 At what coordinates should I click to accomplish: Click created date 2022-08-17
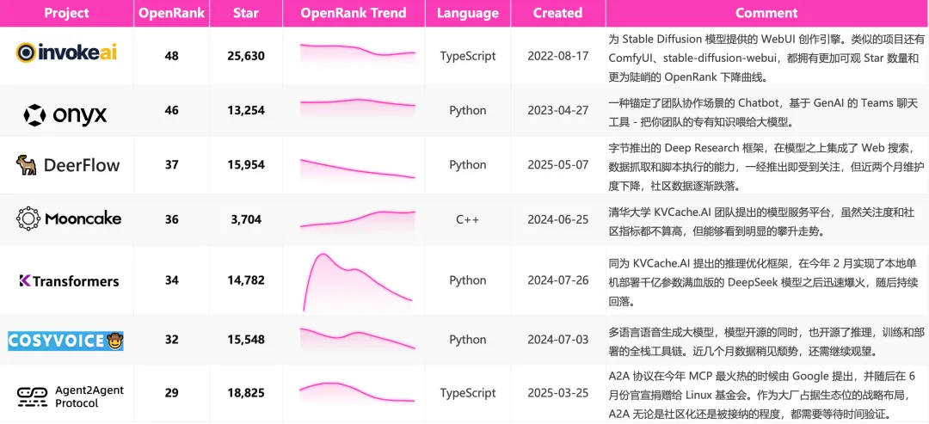coord(558,56)
